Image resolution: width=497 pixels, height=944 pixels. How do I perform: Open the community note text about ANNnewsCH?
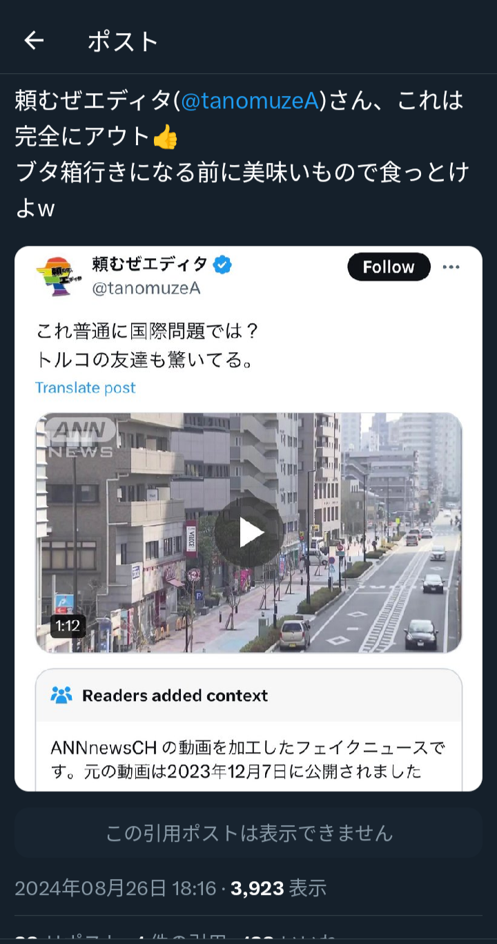coord(248,760)
